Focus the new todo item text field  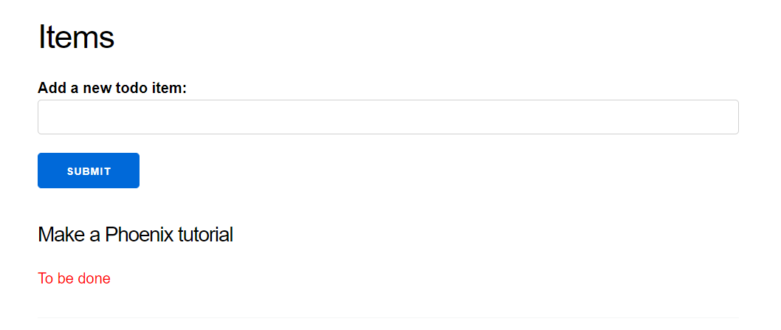(388, 117)
